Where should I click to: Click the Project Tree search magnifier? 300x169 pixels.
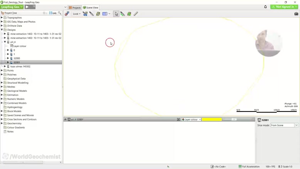tap(59, 13)
